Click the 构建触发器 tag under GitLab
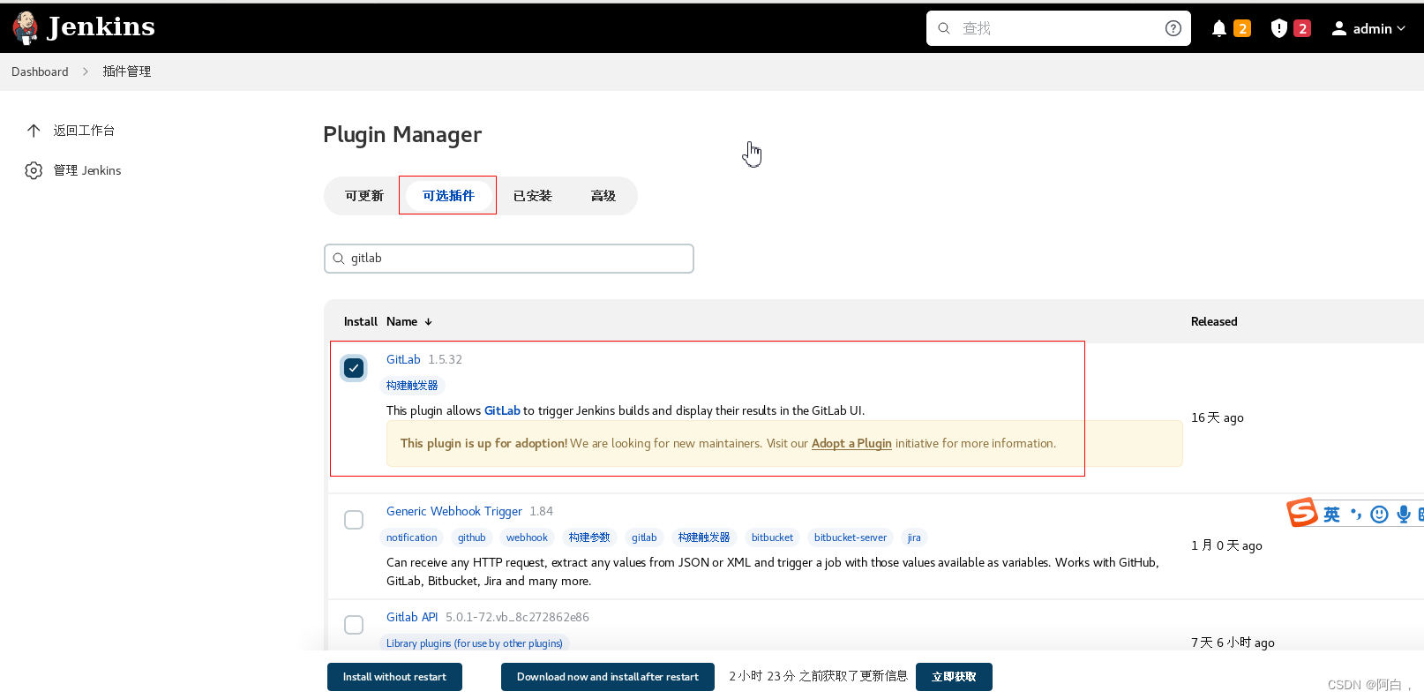1424x699 pixels. pyautogui.click(x=412, y=386)
